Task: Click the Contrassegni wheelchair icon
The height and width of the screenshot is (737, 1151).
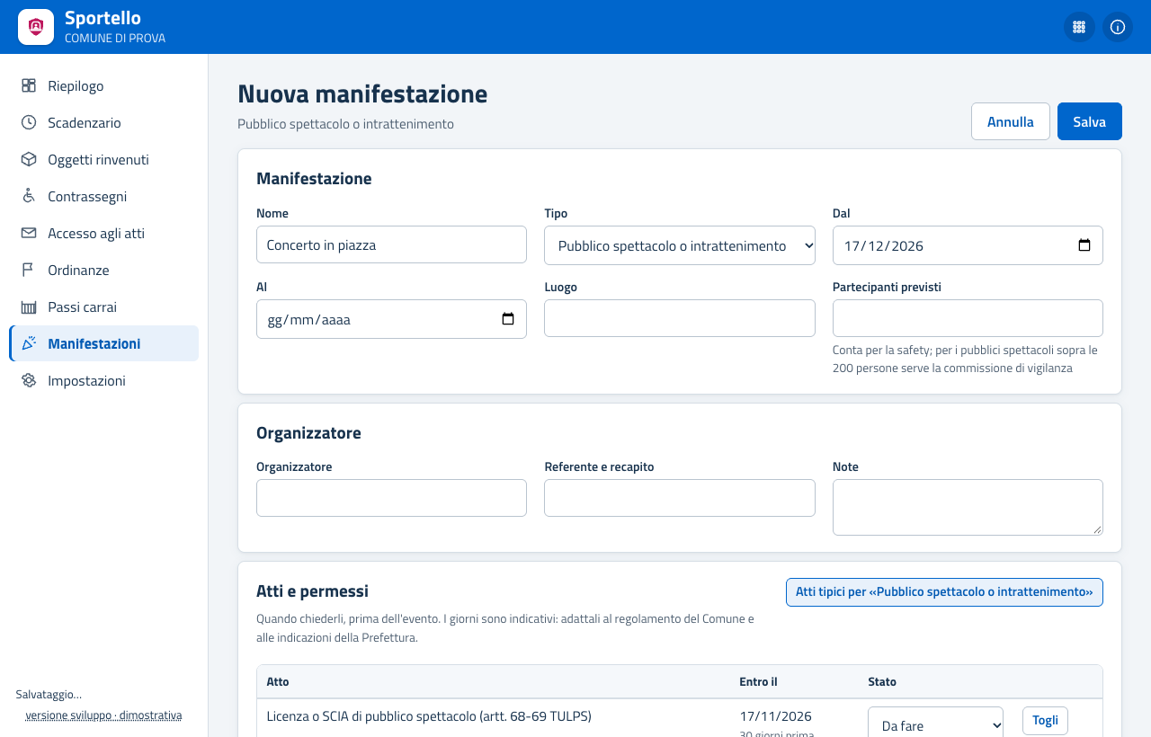Action: pos(29,196)
